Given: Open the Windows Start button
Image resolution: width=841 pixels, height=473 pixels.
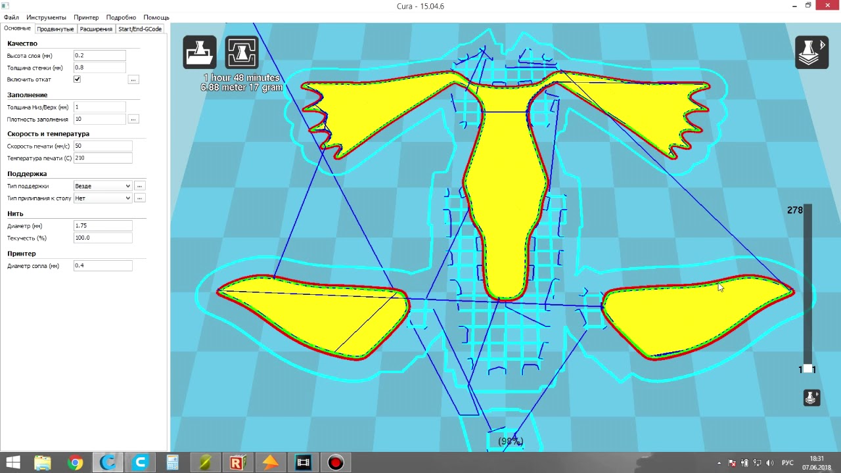Looking at the screenshot, I should (12, 462).
